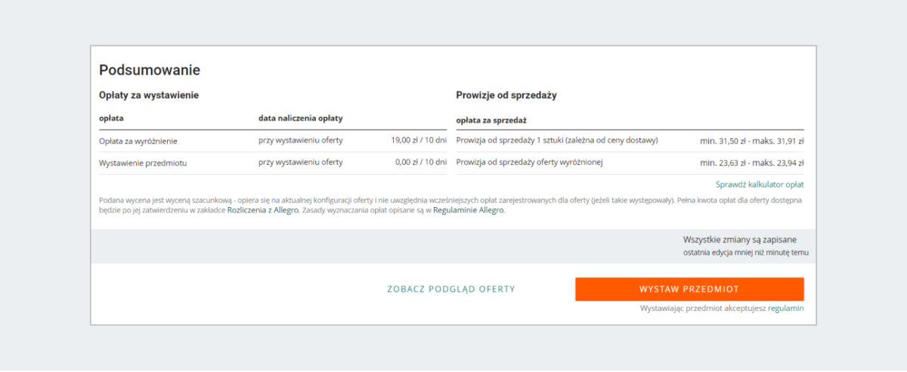
Task: Click the 19,00 zł / 10 dni fee value
Action: (419, 141)
